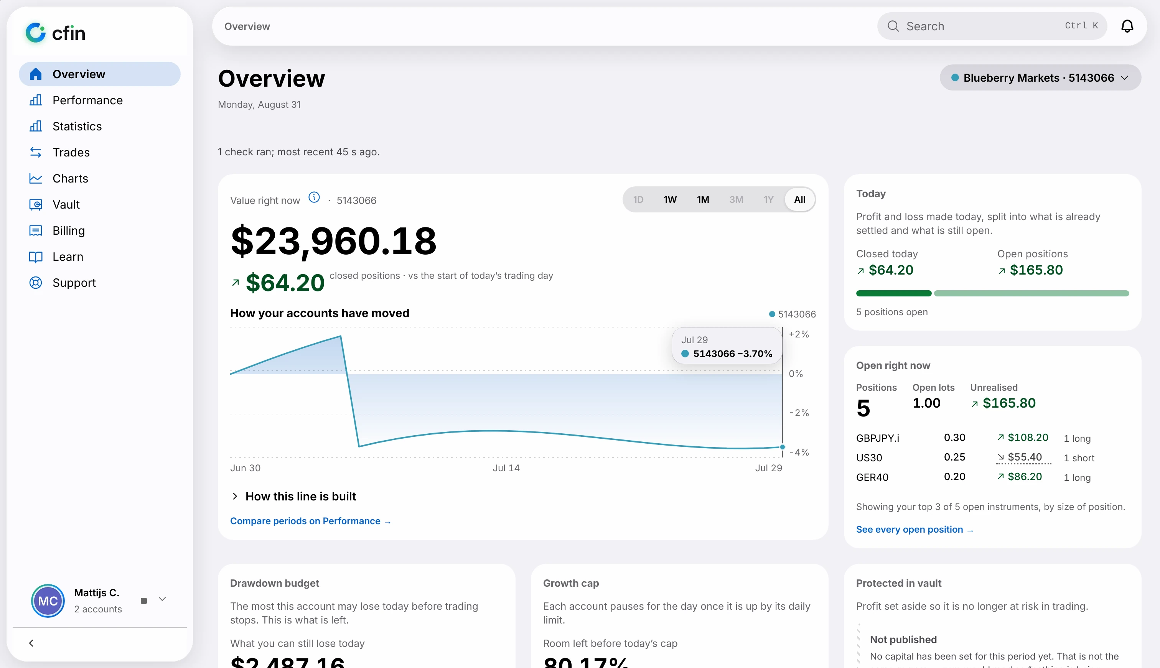This screenshot has height=668, width=1160.
Task: Select the 1Y time range
Action: pos(768,199)
